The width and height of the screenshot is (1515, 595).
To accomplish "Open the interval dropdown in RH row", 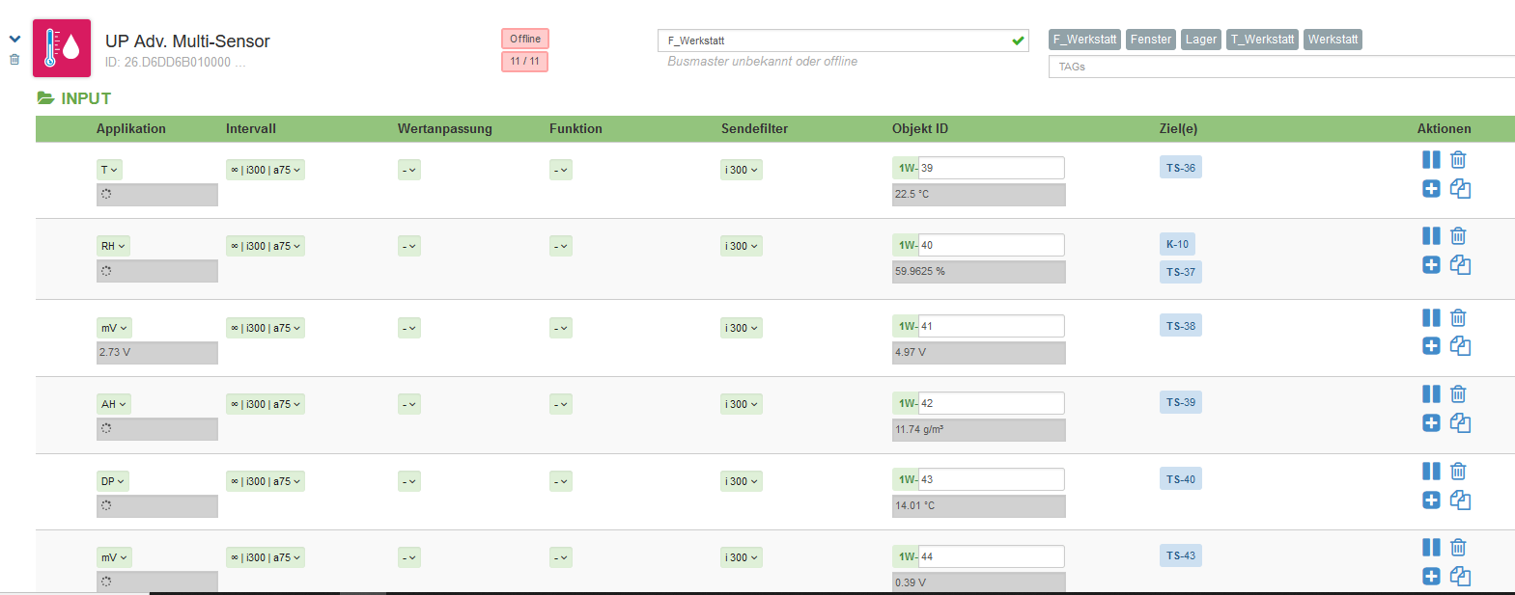I will click(266, 246).
